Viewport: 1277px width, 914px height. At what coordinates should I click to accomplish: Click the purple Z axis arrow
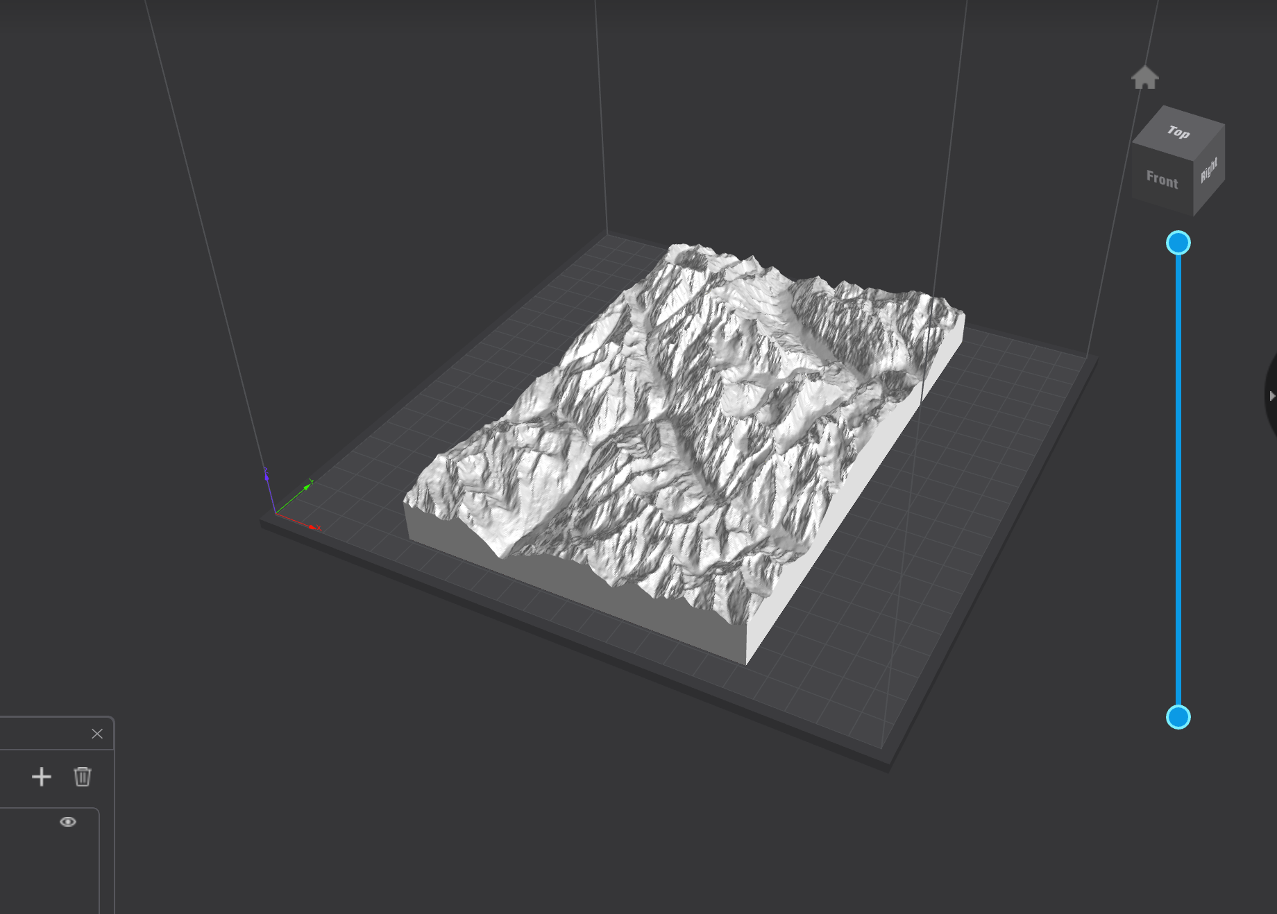point(266,476)
